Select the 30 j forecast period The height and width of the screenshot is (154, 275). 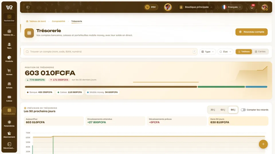tap(213, 110)
